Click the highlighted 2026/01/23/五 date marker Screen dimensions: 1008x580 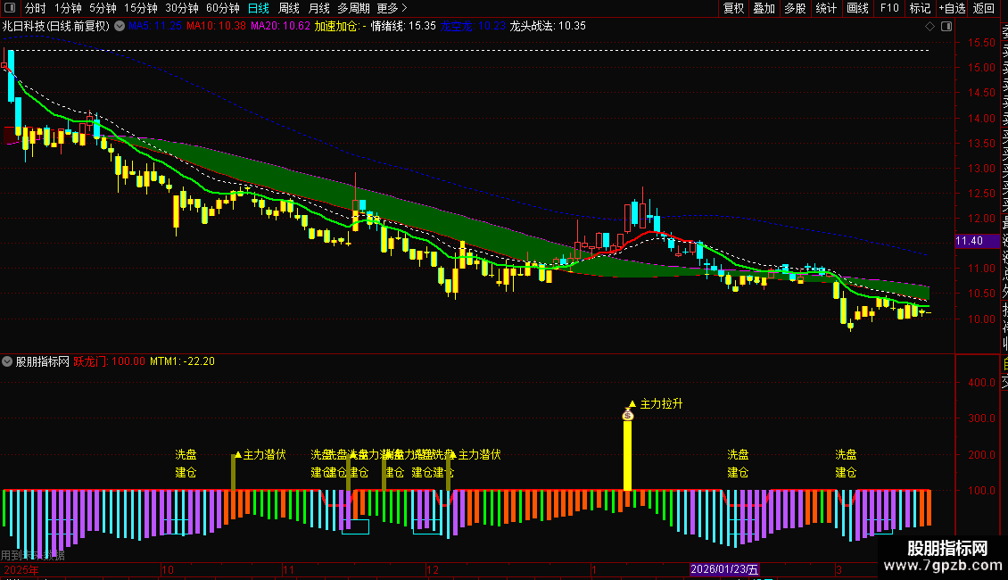(724, 569)
